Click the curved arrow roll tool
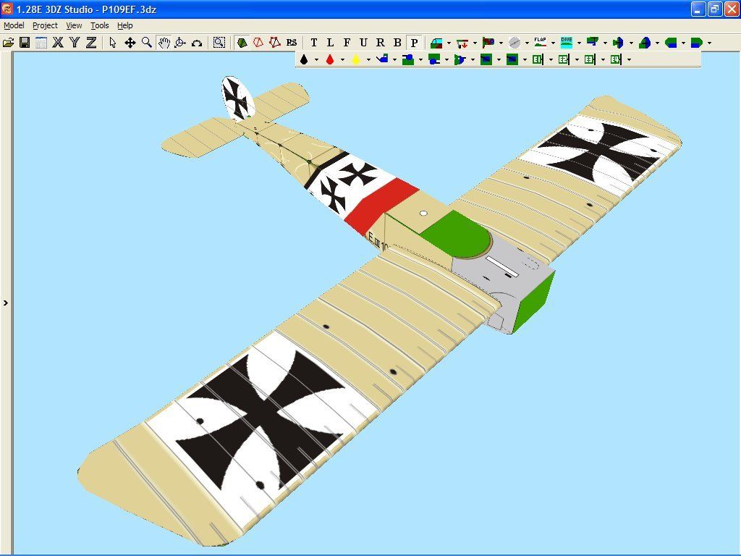 click(197, 43)
